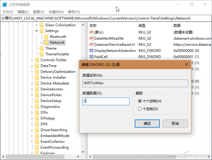This screenshot has width=212, height=160.
Task: Click the DeliveryOptimization folder icon
Action: tap(37, 71)
